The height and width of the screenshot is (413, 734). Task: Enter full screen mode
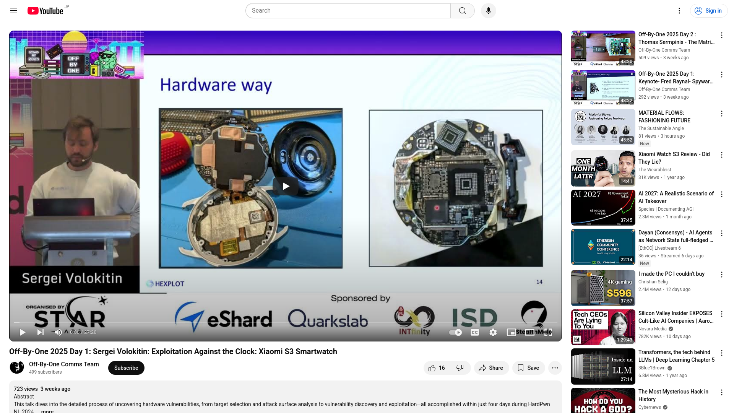coord(548,332)
